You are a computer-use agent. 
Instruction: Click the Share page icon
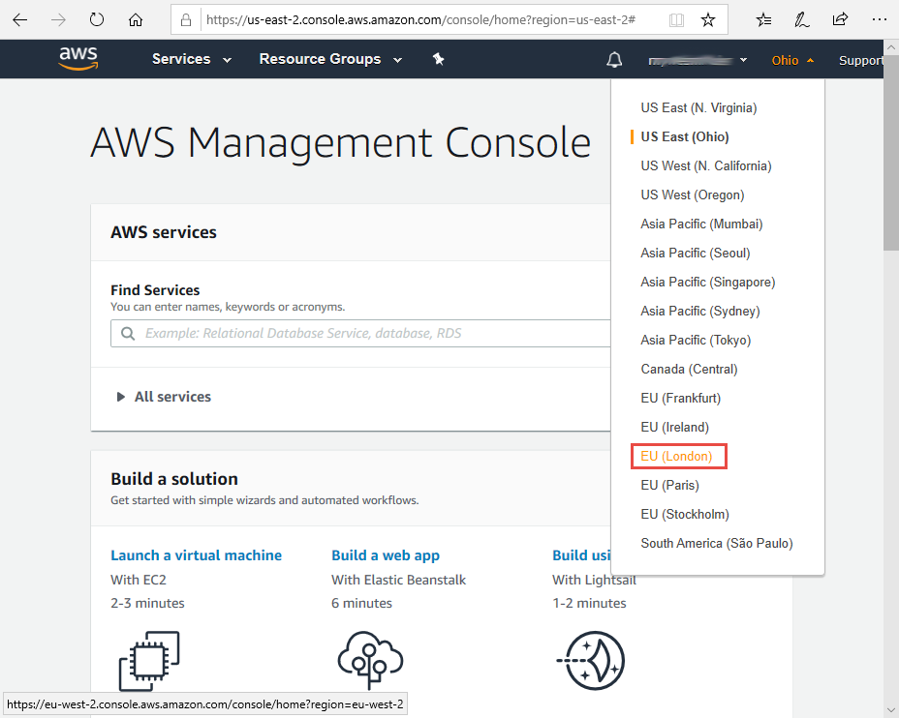[x=840, y=20]
